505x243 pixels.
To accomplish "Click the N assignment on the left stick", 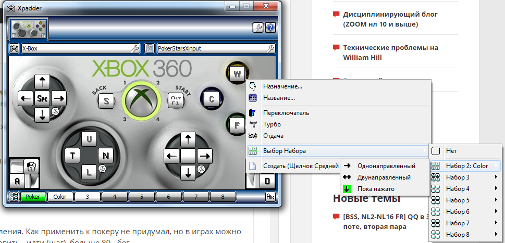I will [x=106, y=156].
